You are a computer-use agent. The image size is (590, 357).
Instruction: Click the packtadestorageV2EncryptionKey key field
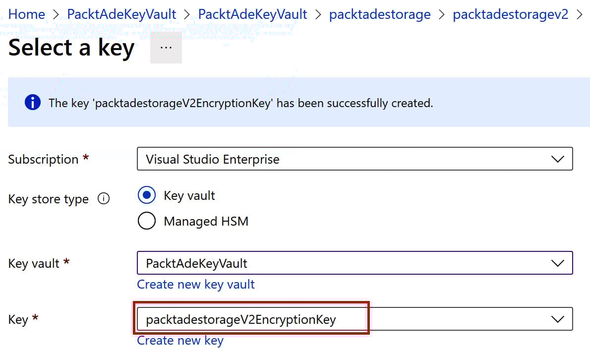(241, 319)
